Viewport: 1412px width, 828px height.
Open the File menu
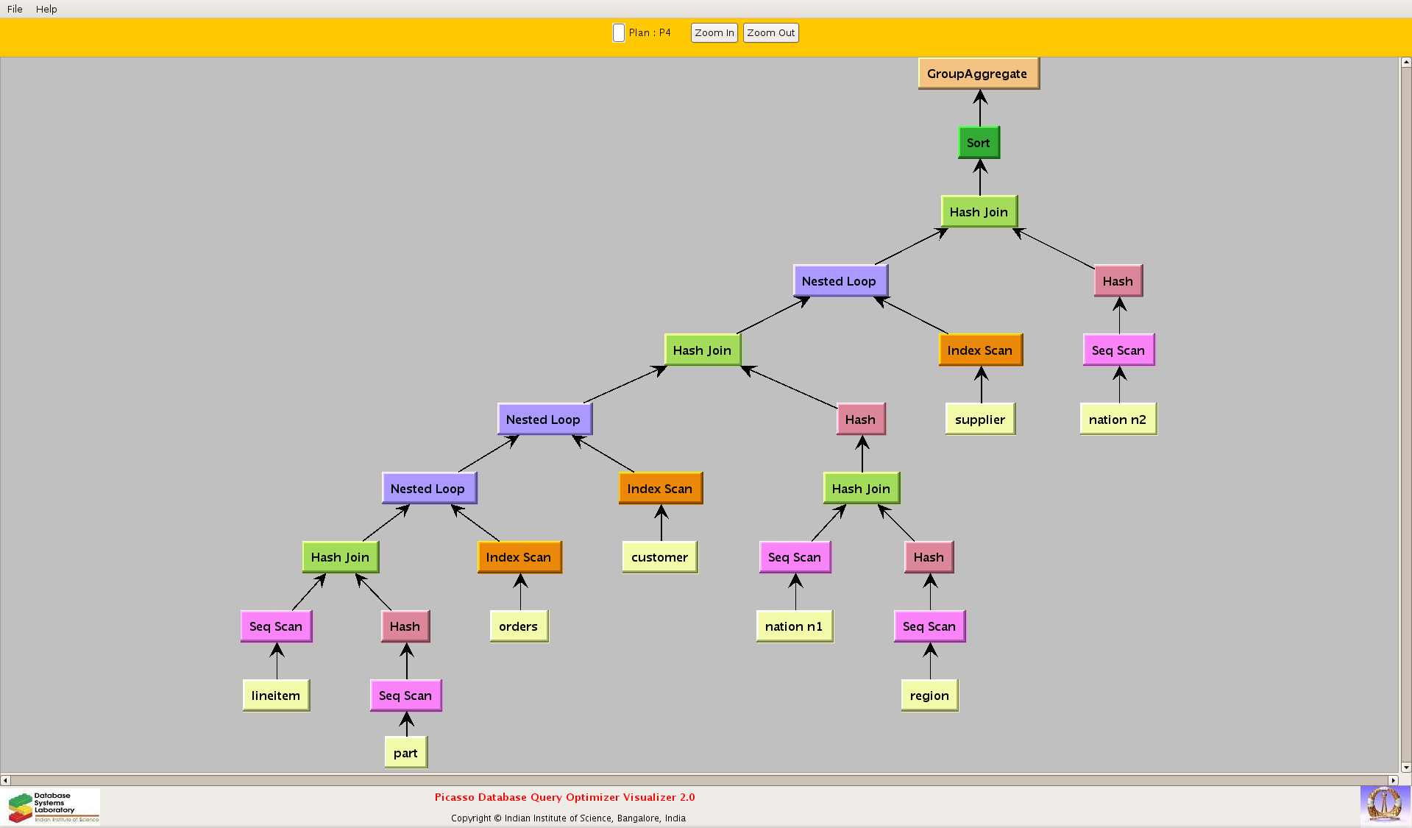point(15,9)
